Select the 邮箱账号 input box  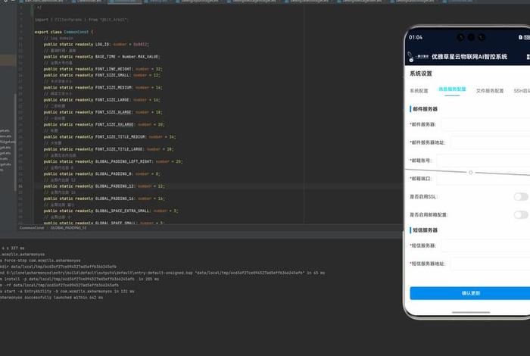[482, 161]
